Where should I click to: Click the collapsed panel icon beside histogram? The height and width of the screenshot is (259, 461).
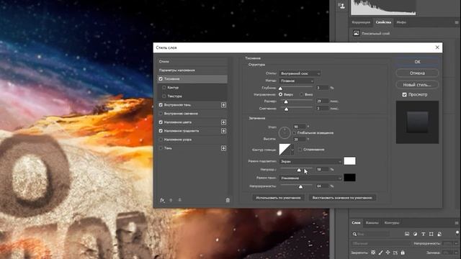(x=341, y=6)
